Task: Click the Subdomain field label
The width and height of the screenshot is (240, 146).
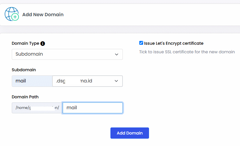Action: [x=24, y=70]
